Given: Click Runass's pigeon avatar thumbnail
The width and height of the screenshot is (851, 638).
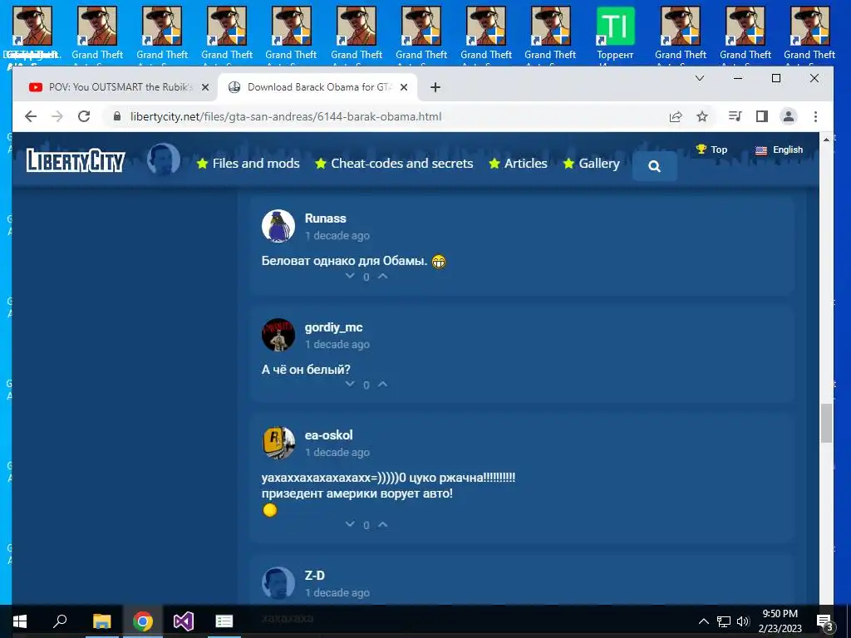Looking at the screenshot, I should (x=278, y=226).
